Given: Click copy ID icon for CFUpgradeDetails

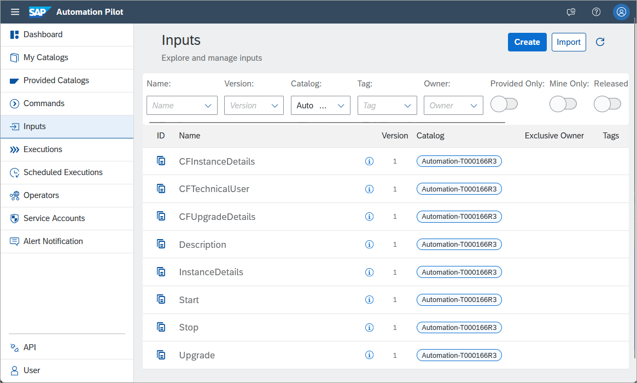Looking at the screenshot, I should (161, 216).
